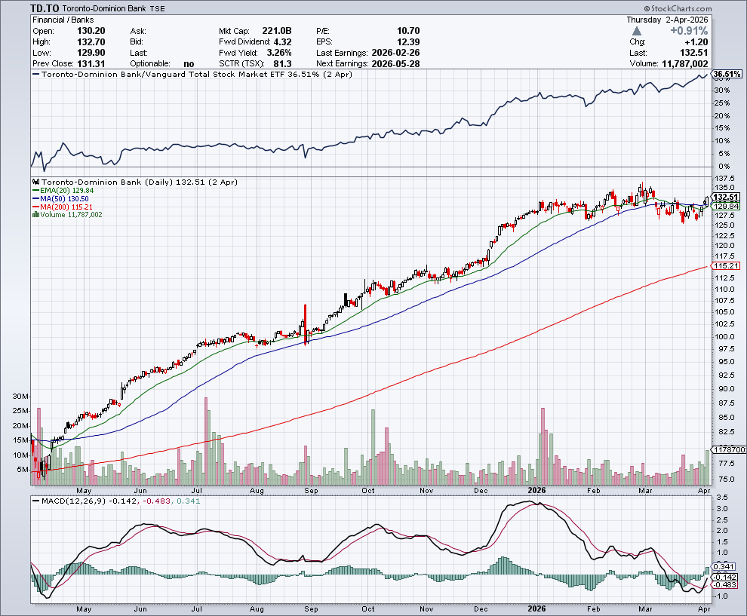Click the green 129.84 EMA axis tag
The height and width of the screenshot is (616, 747).
point(726,206)
